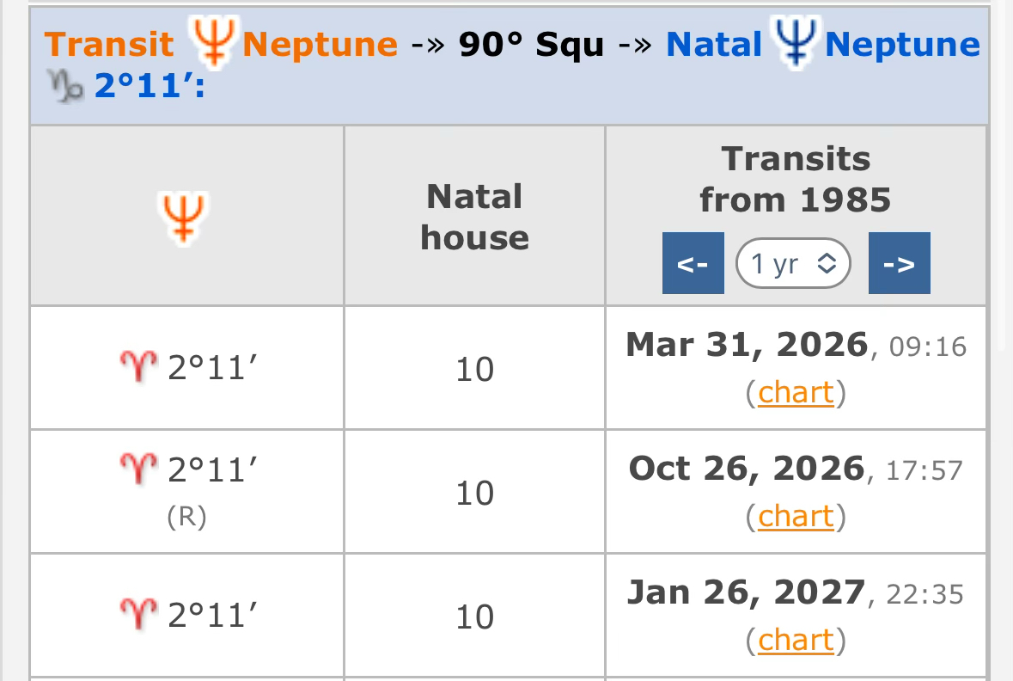Go to next transit period arrow

899,264
